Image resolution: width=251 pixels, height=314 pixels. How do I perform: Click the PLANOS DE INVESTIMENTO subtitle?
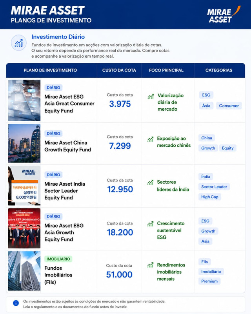pos(51,20)
